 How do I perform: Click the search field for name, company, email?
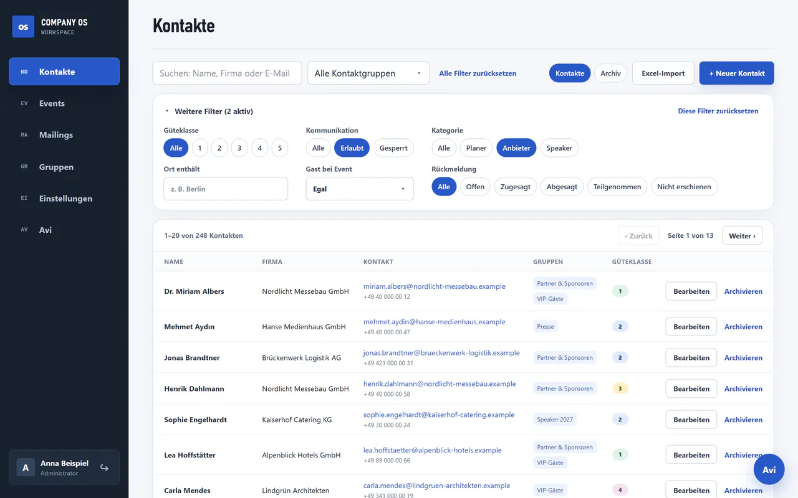click(227, 73)
